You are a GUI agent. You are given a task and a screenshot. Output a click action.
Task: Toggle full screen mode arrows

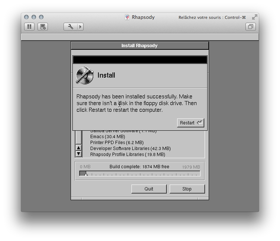[254, 17]
